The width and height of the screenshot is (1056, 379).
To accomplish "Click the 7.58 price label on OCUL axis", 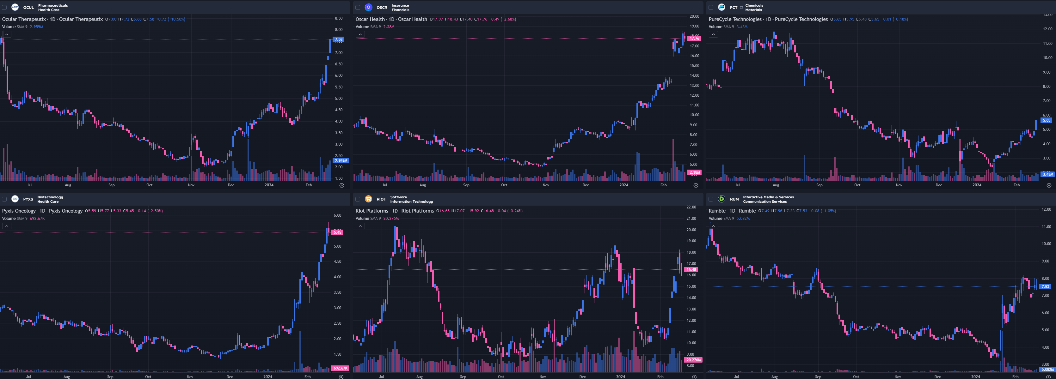I will 338,40.
